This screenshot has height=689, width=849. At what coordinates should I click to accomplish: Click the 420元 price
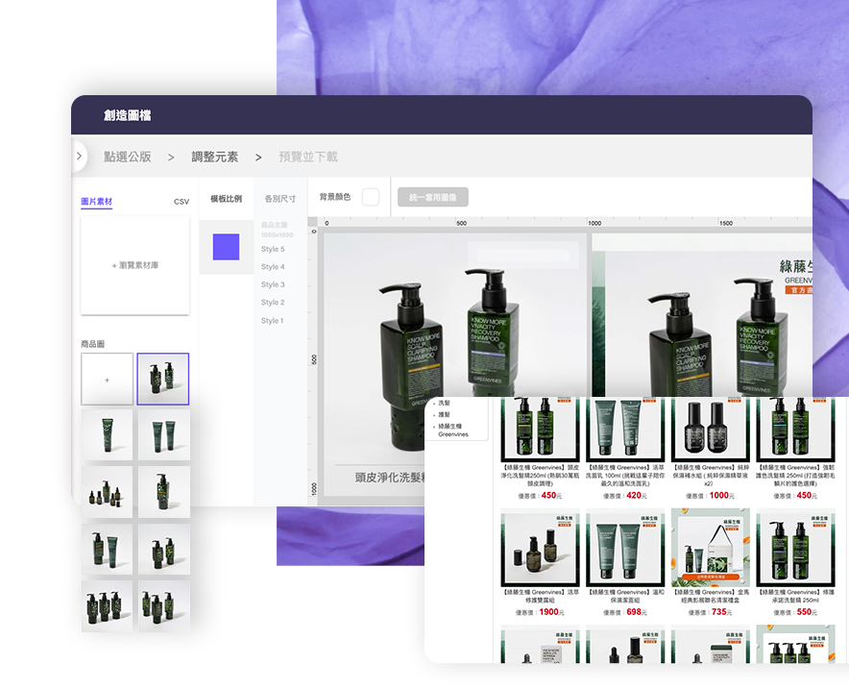coord(637,496)
